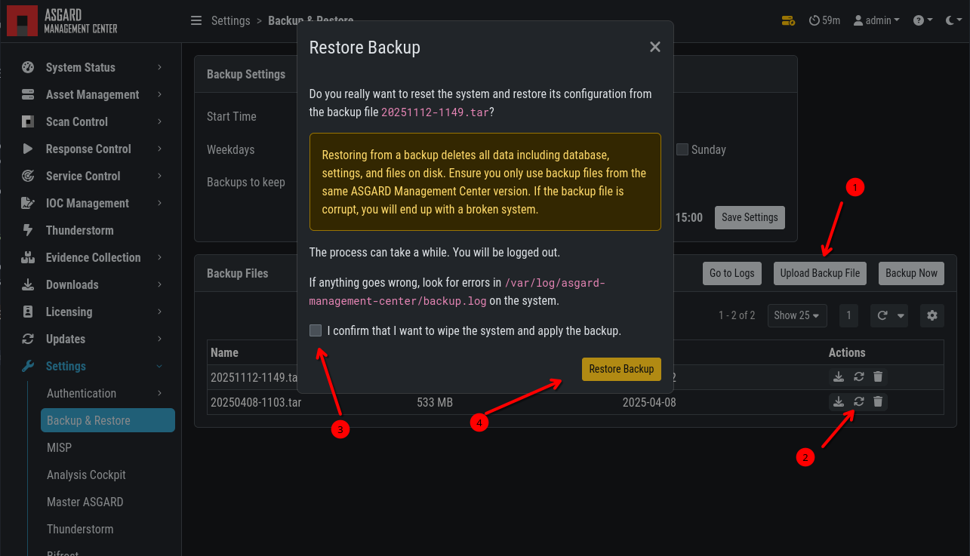Click the Settings breadcrumb link
This screenshot has width=970, height=556.
pos(230,20)
